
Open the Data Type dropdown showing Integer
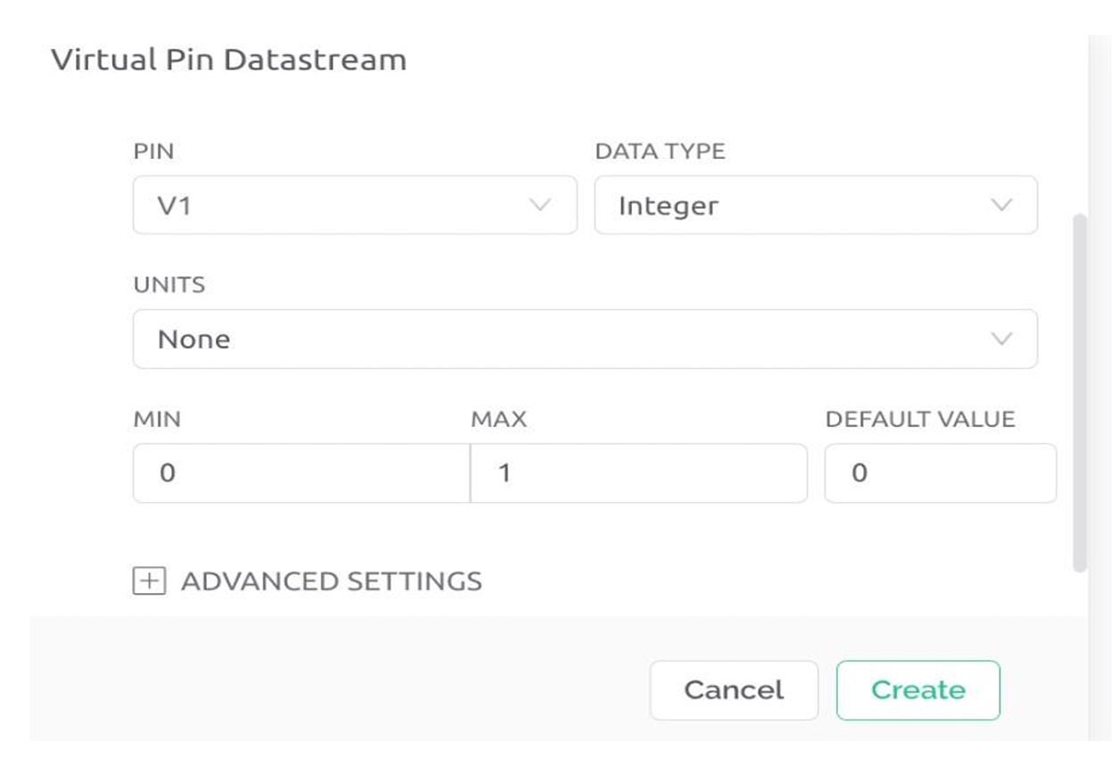tap(815, 205)
